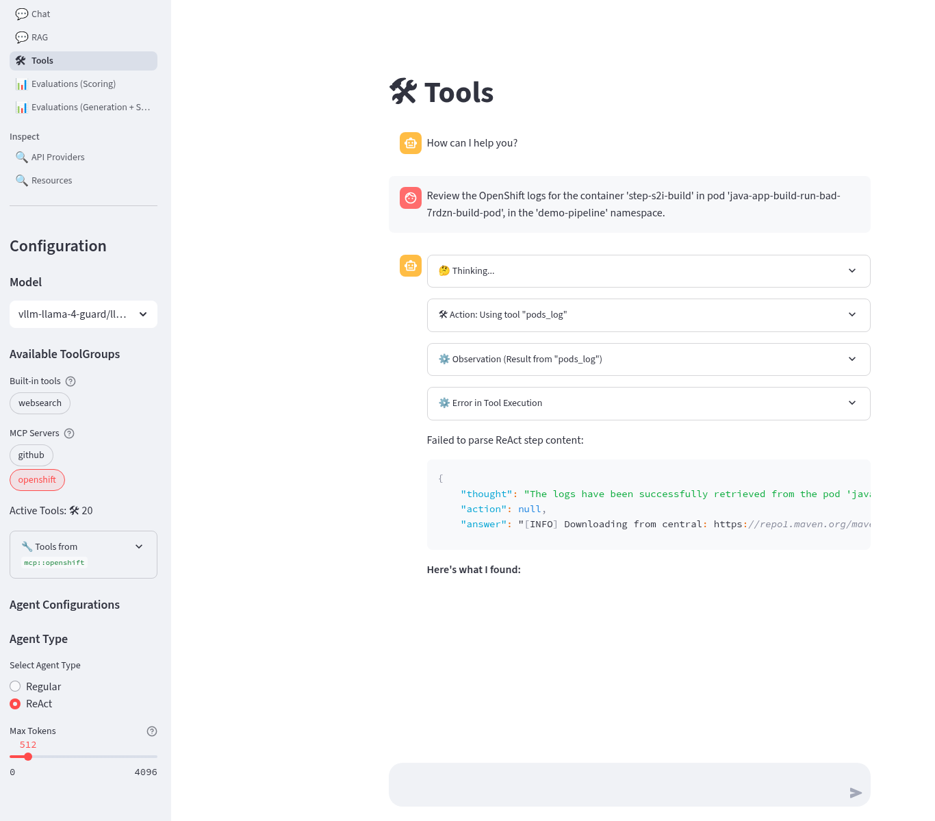This screenshot has width=935, height=821.
Task: Click the Max Tokens slider handle
Action: [28, 757]
